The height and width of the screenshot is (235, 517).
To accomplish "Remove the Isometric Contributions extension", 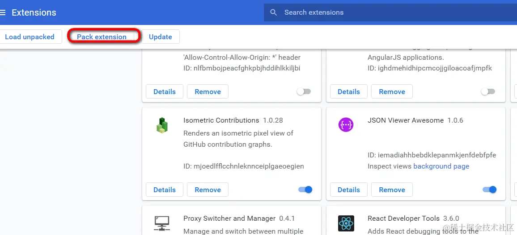I will 208,190.
